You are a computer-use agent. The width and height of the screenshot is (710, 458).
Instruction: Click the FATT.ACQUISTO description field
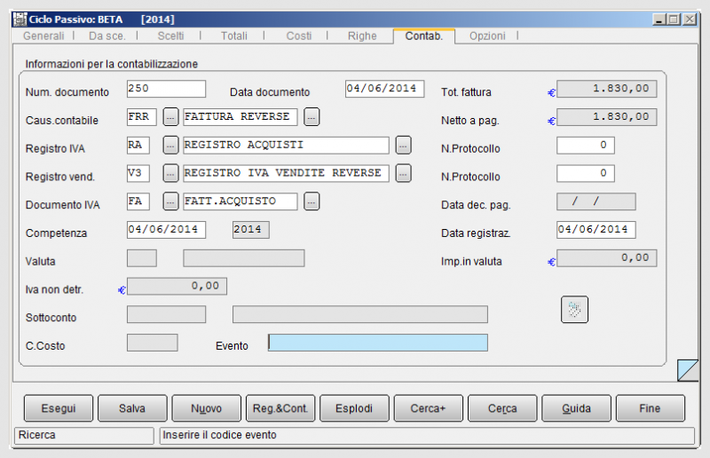pos(241,201)
